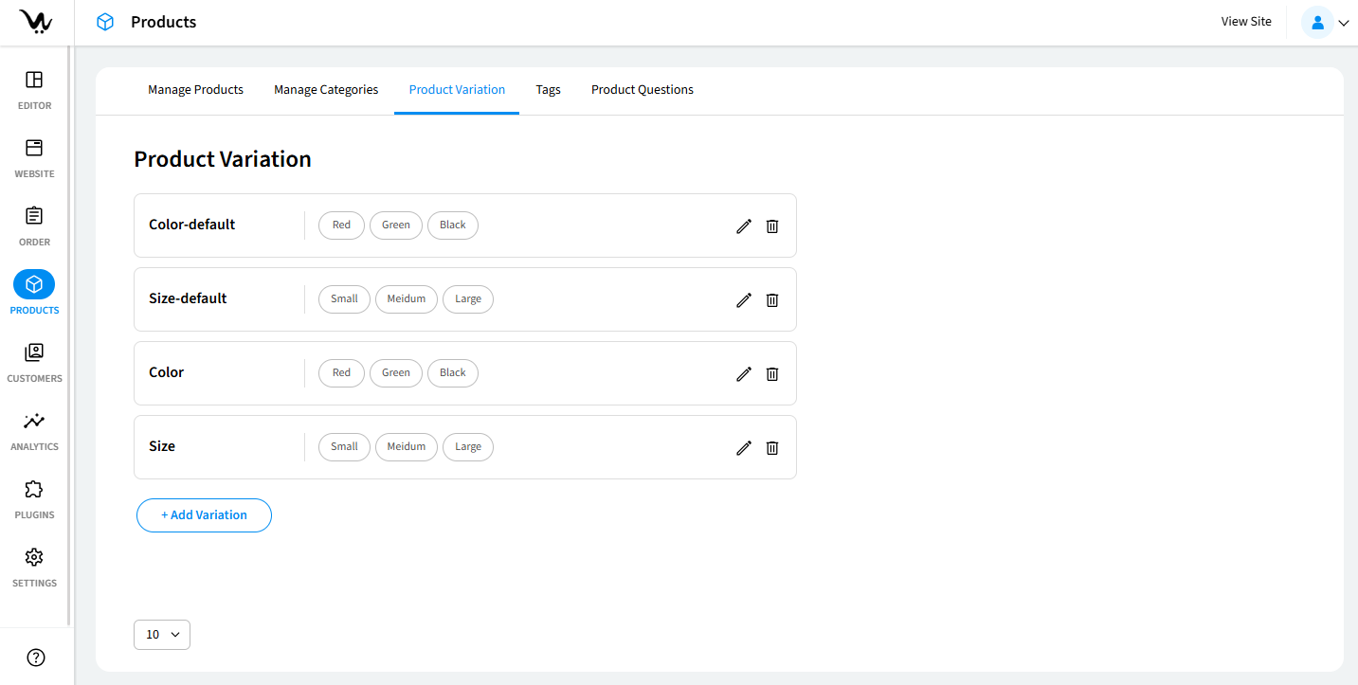Click the View Site link
This screenshot has width=1358, height=685.
pos(1245,22)
